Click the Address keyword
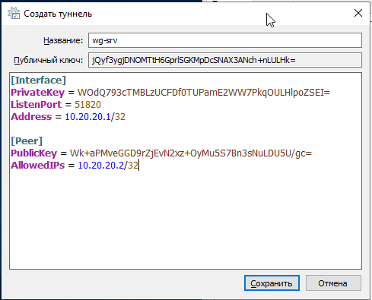372x300 pixels. pyautogui.click(x=31, y=117)
